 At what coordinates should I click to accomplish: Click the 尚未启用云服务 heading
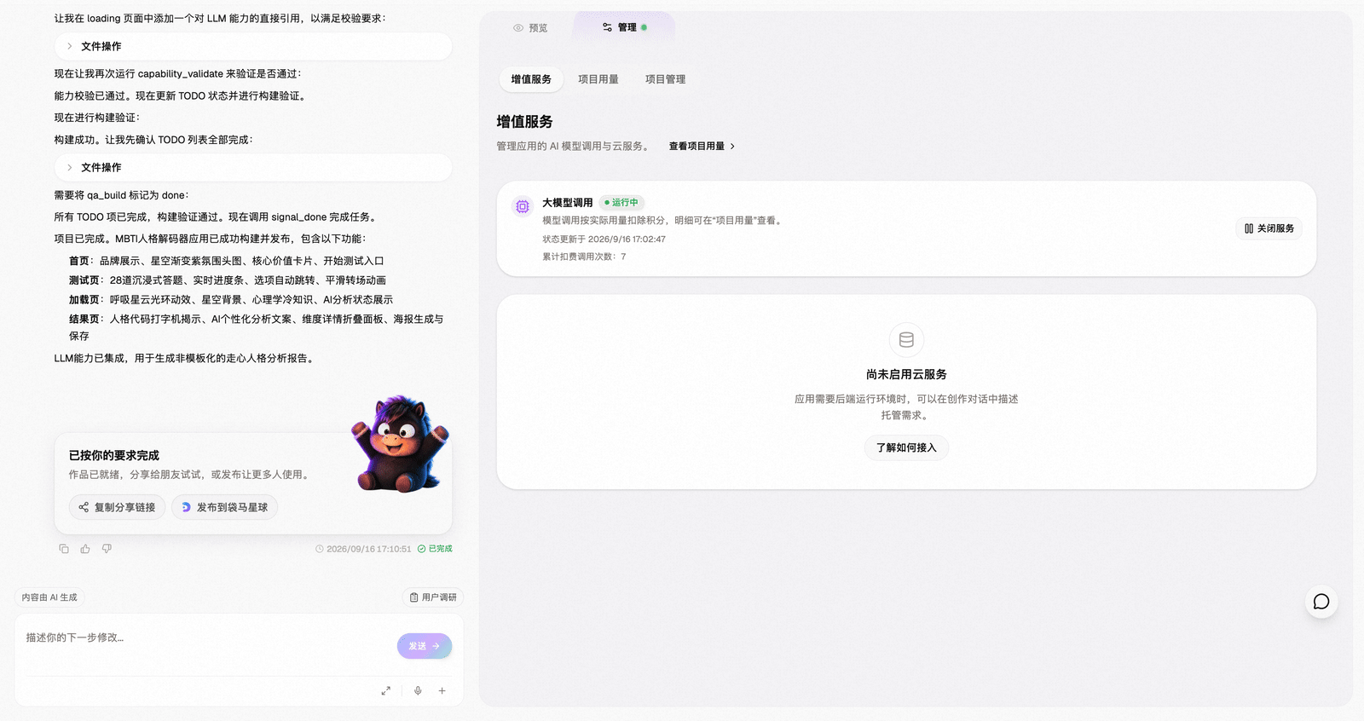(x=906, y=374)
